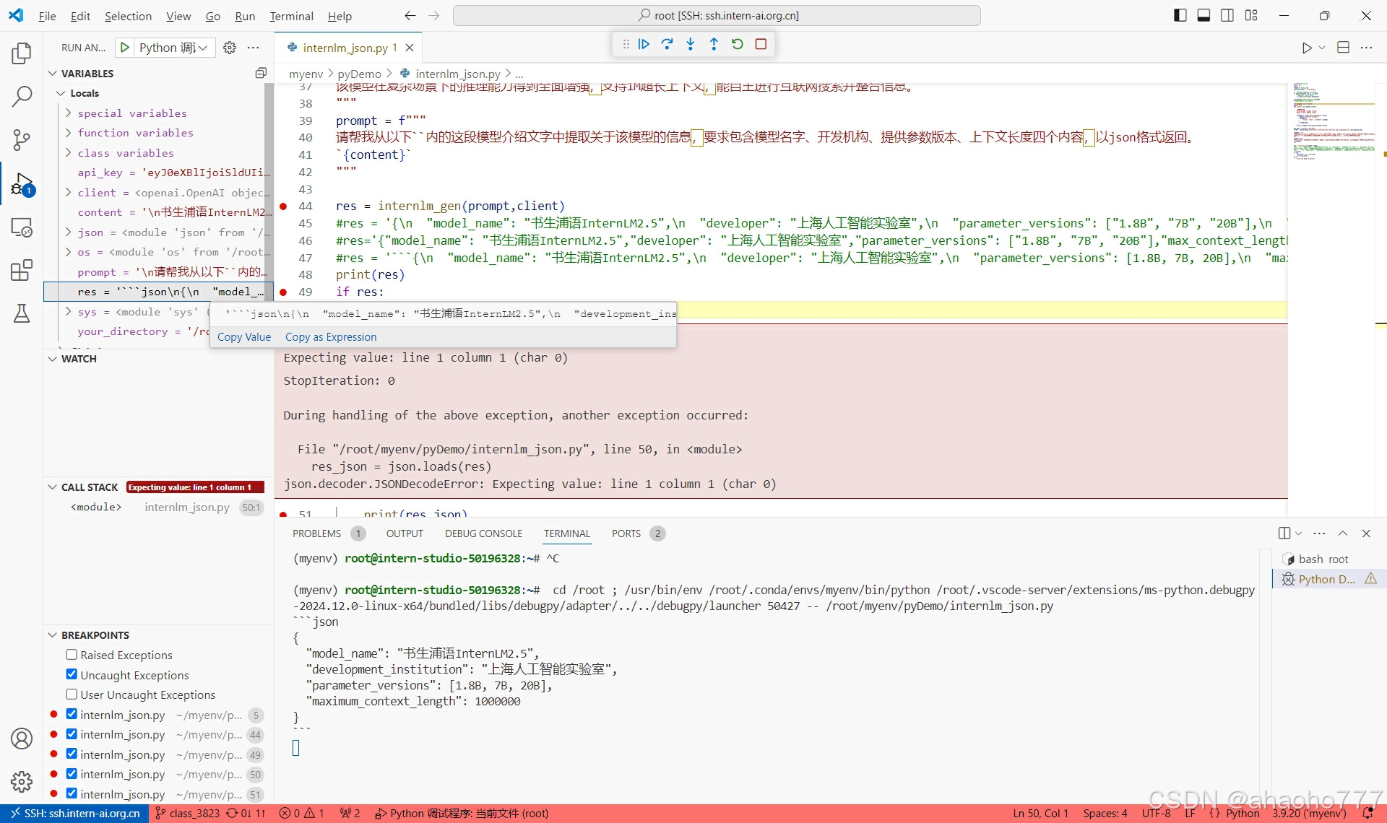Collapse the Locals scope

pos(61,93)
